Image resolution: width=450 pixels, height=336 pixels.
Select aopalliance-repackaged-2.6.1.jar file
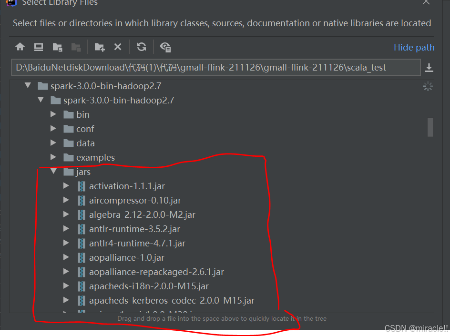(151, 272)
